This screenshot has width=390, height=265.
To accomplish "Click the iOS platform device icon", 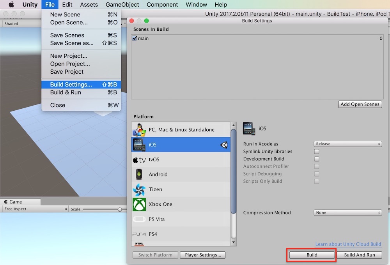I will pos(139,145).
